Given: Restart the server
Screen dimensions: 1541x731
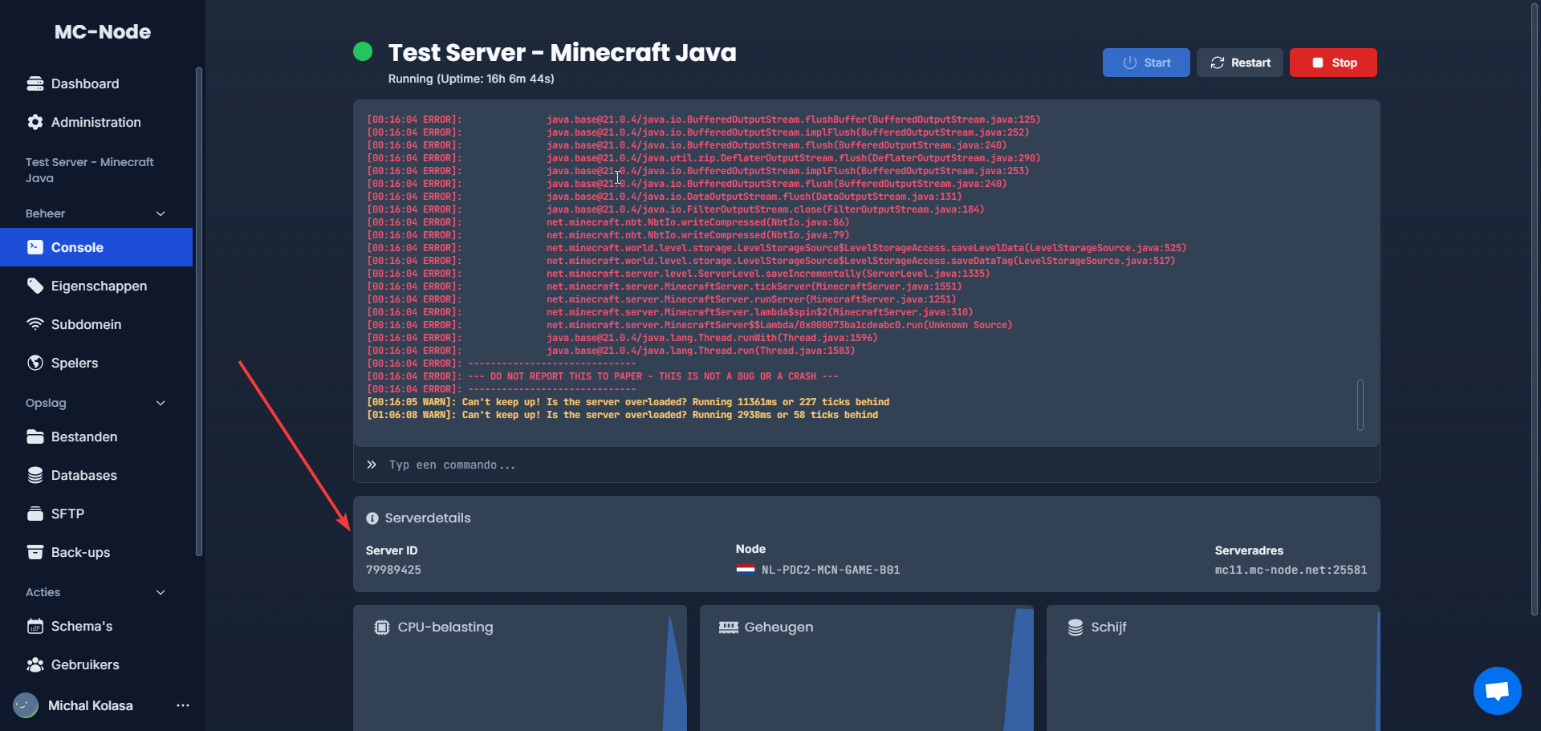Looking at the screenshot, I should (1240, 63).
